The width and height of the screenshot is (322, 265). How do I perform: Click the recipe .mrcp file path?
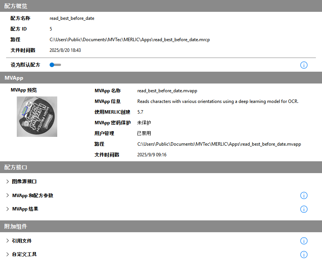(x=130, y=40)
